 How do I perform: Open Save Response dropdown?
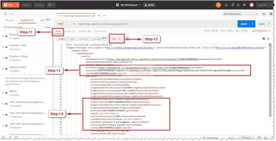(x=261, y=31)
